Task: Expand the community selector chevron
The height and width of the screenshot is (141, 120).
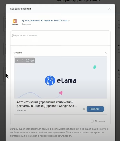Action: tap(69, 21)
